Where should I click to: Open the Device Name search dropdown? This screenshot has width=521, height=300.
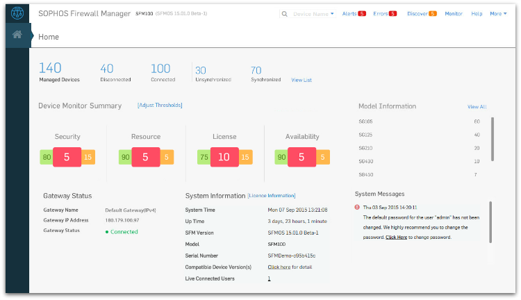pyautogui.click(x=313, y=14)
